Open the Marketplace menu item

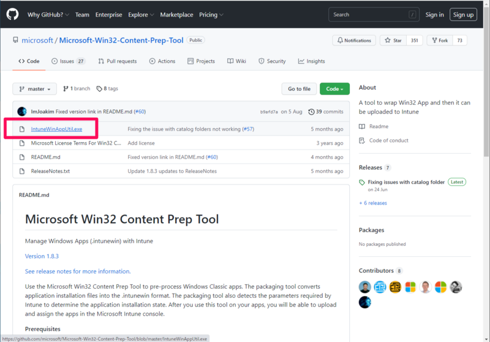pyautogui.click(x=176, y=15)
